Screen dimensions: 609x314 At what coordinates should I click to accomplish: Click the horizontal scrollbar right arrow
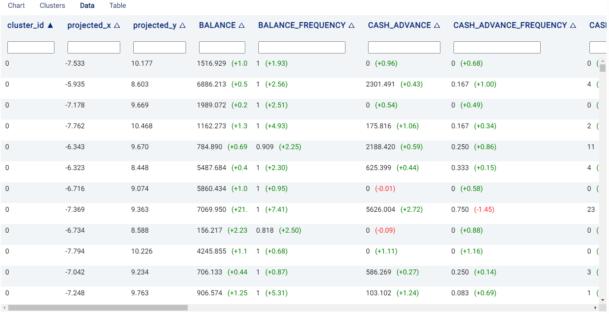point(596,307)
